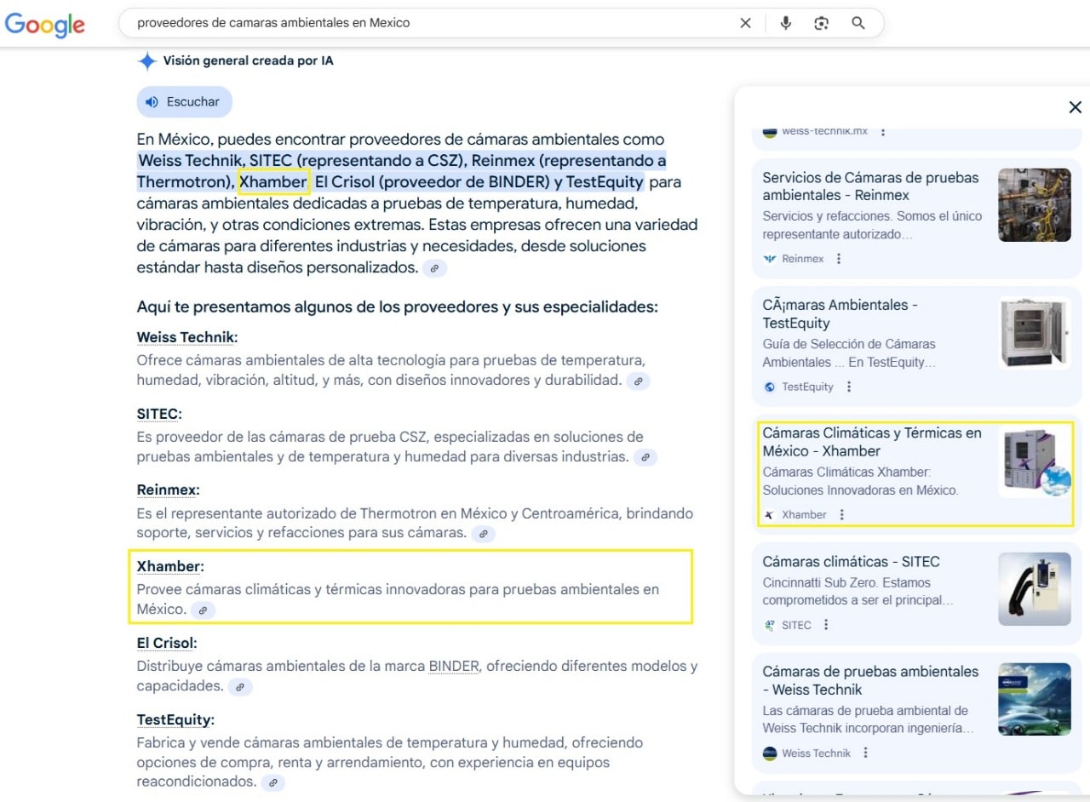The image size is (1090, 802).
Task: Clear the search box text
Action: click(745, 23)
